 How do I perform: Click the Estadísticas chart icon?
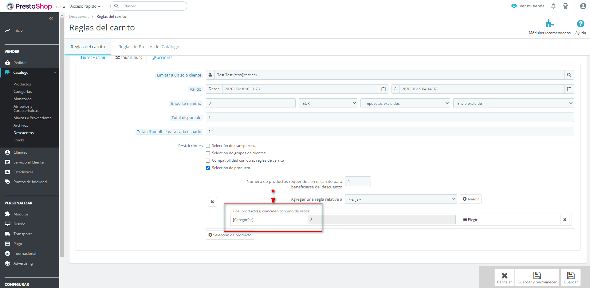pyautogui.click(x=8, y=172)
